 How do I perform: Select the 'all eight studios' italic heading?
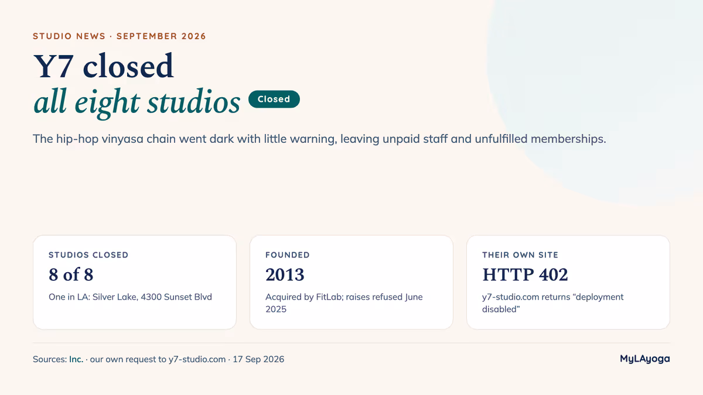tap(137, 102)
